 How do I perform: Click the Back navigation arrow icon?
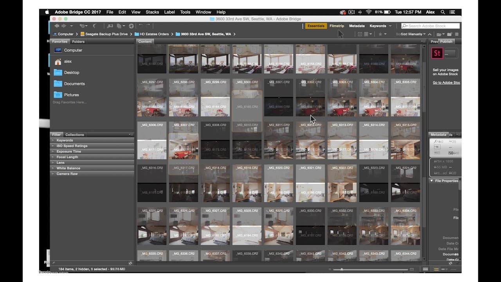click(57, 25)
